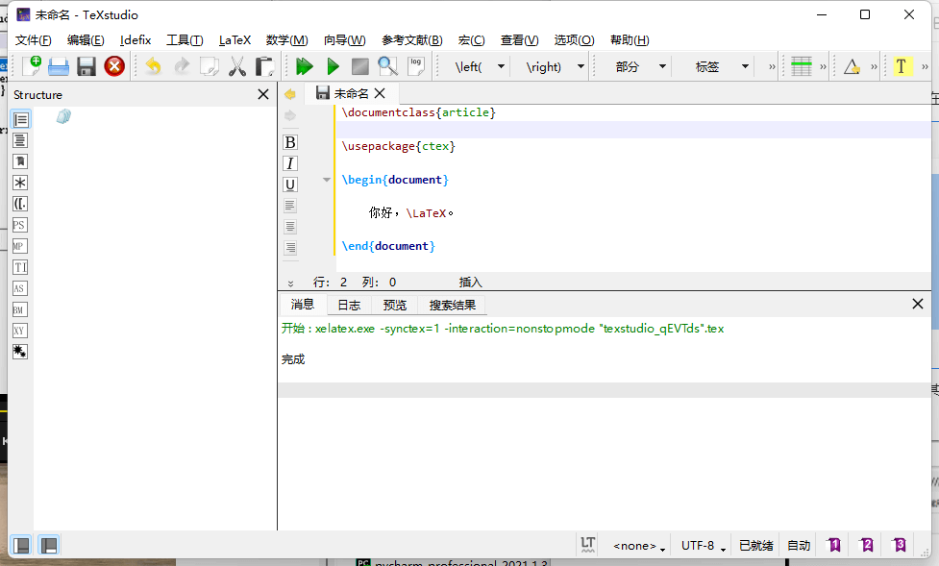Click the red close document icon
939x566 pixels.
click(114, 66)
